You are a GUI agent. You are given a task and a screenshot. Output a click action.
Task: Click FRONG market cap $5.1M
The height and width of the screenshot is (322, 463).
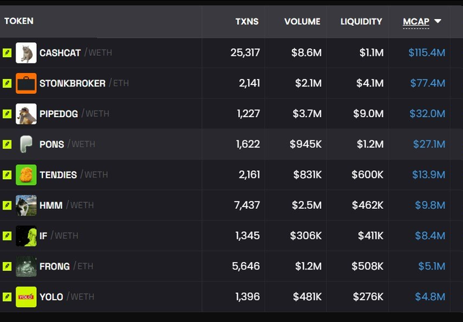(x=432, y=266)
